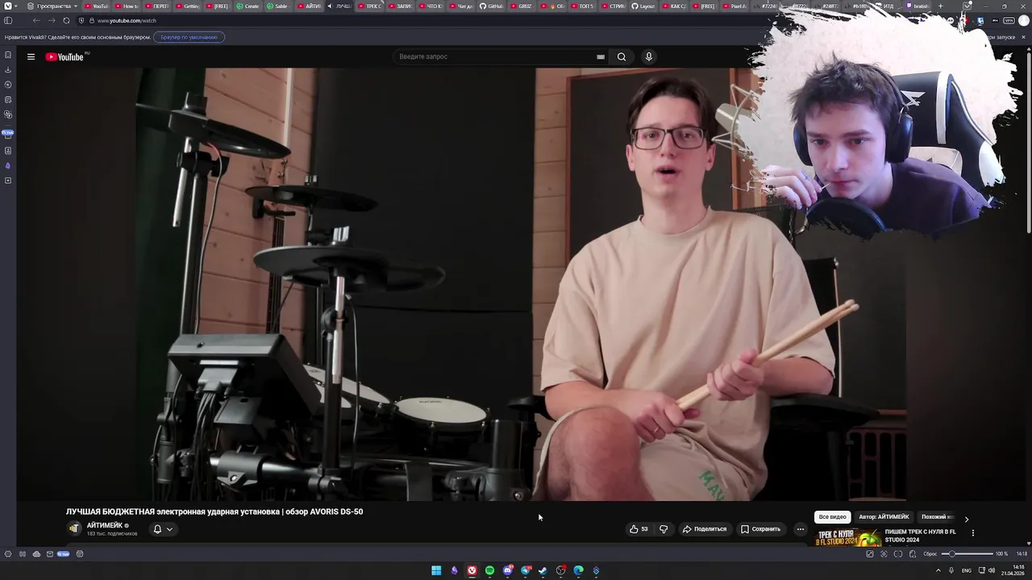
Task: Switch to the Getting tab
Action: click(188, 6)
